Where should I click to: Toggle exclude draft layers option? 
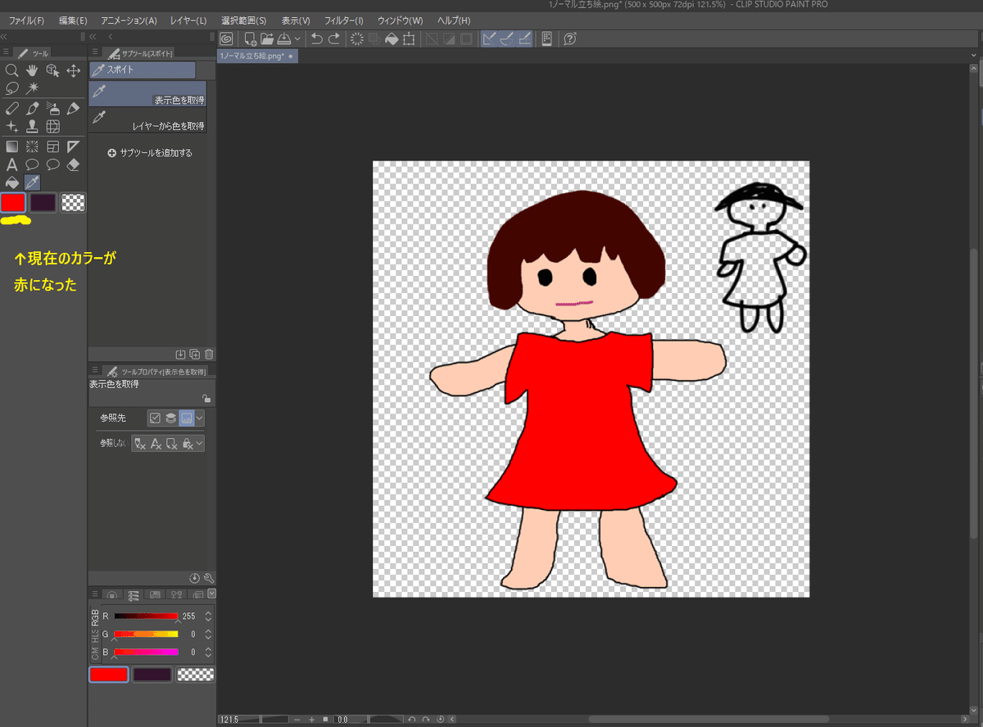[x=140, y=444]
